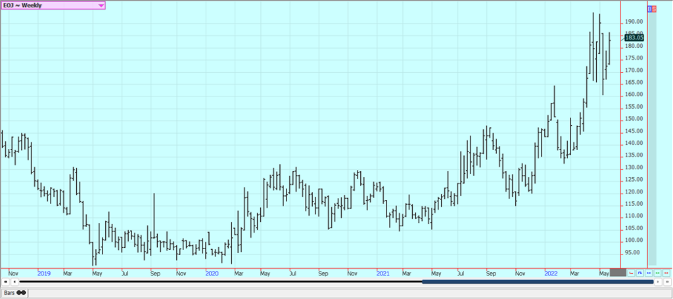Click the 170.00 price axis label
Screen dimensions: 673x299
634,70
